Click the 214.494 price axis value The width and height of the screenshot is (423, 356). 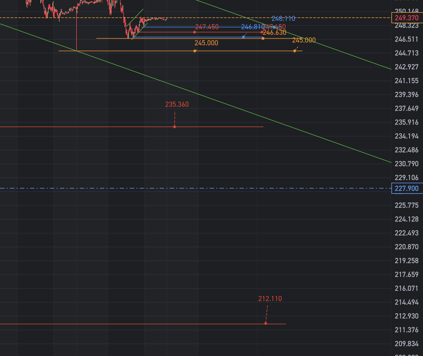tap(407, 302)
